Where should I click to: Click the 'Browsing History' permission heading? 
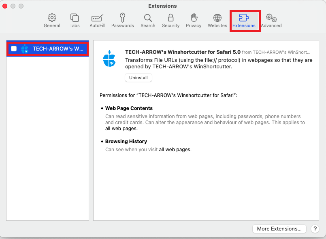[x=126, y=142]
